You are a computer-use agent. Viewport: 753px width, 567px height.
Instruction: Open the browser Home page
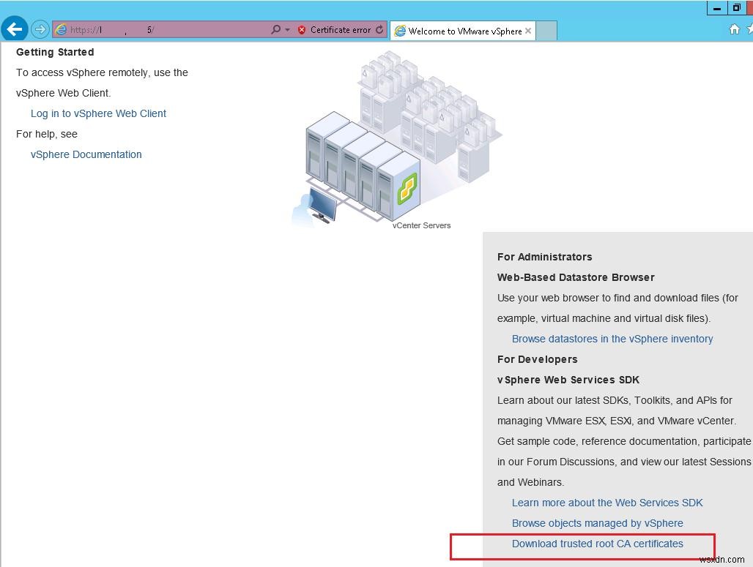[735, 29]
